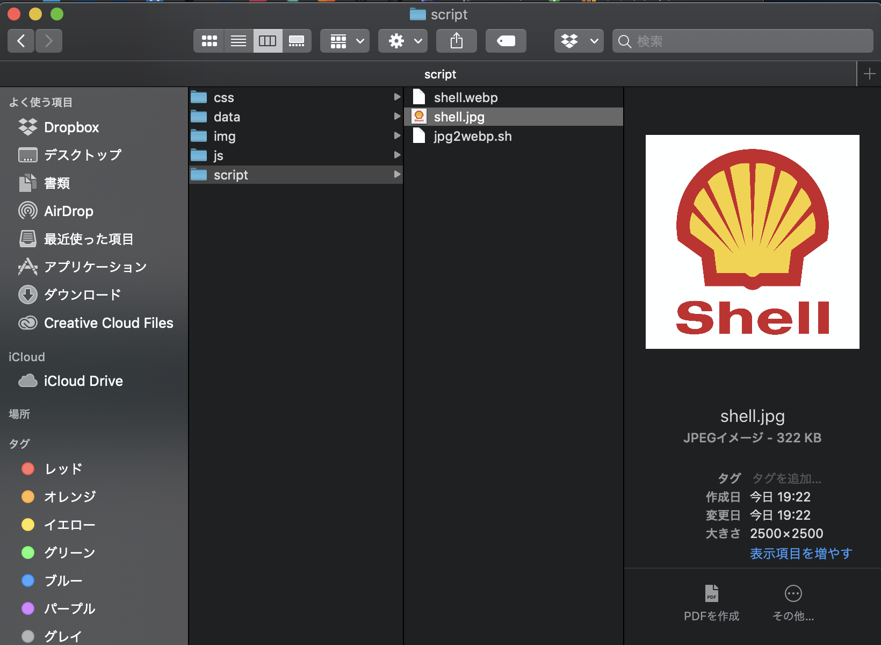Open AirDrop from the sidebar
Image resolution: width=881 pixels, height=645 pixels.
(69, 211)
